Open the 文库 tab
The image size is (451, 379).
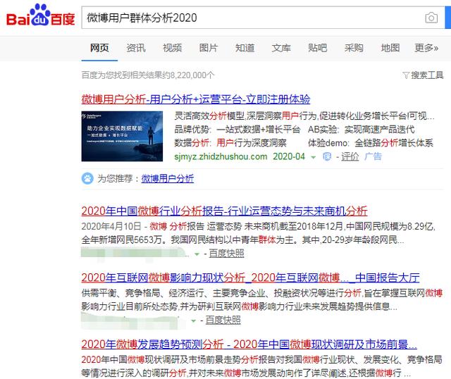281,48
